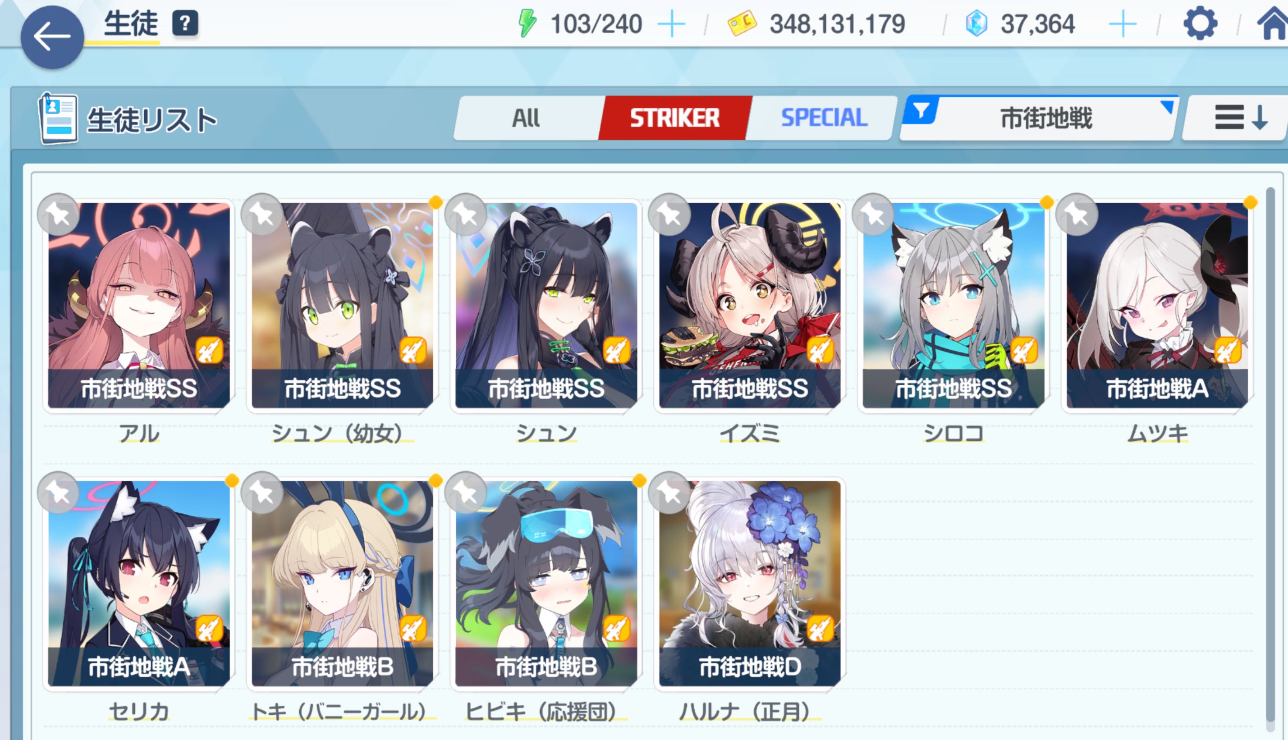1288x740 pixels.
Task: Open settings gear icon
Action: coord(1200,23)
